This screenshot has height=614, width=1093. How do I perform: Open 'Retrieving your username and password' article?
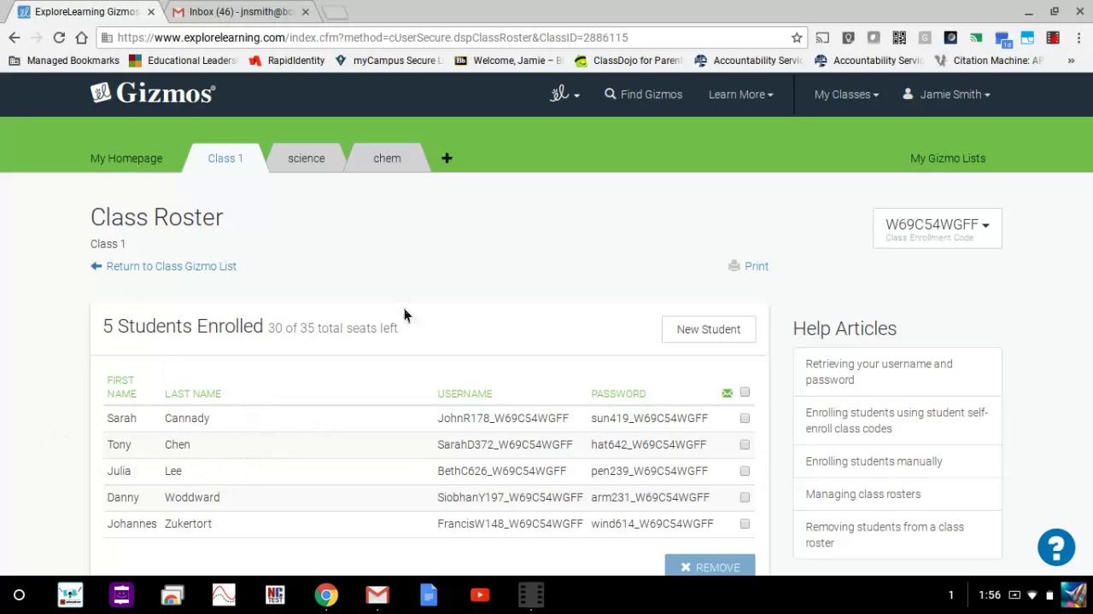pos(897,372)
